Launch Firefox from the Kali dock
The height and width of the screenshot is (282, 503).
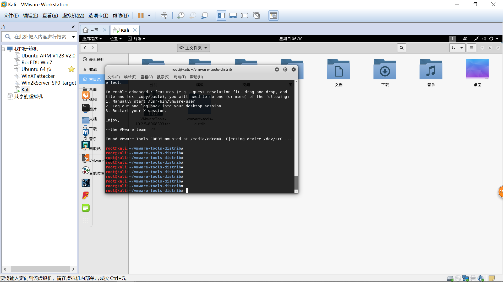(86, 95)
